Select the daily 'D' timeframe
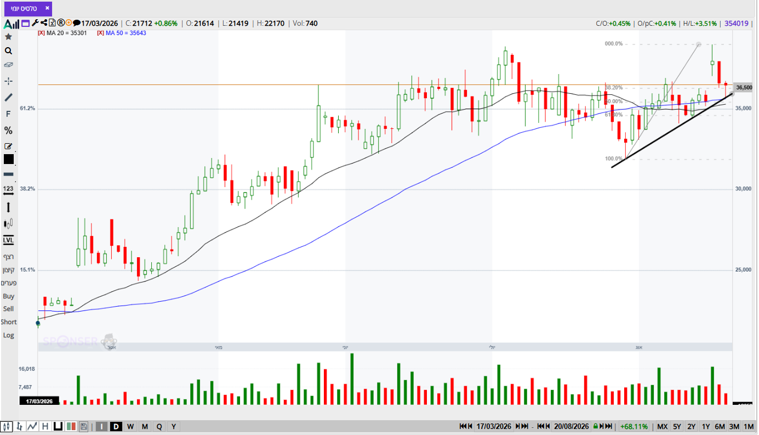The width and height of the screenshot is (759, 435). click(116, 426)
